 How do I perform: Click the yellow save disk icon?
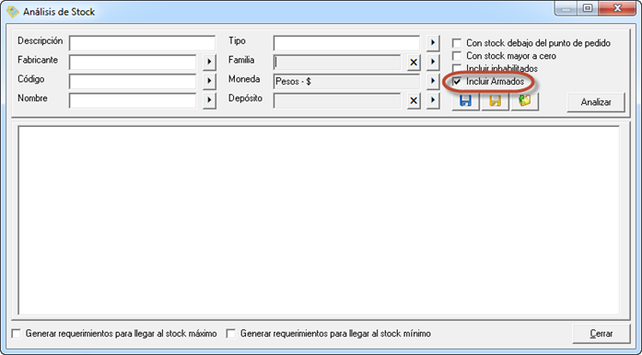[x=495, y=100]
